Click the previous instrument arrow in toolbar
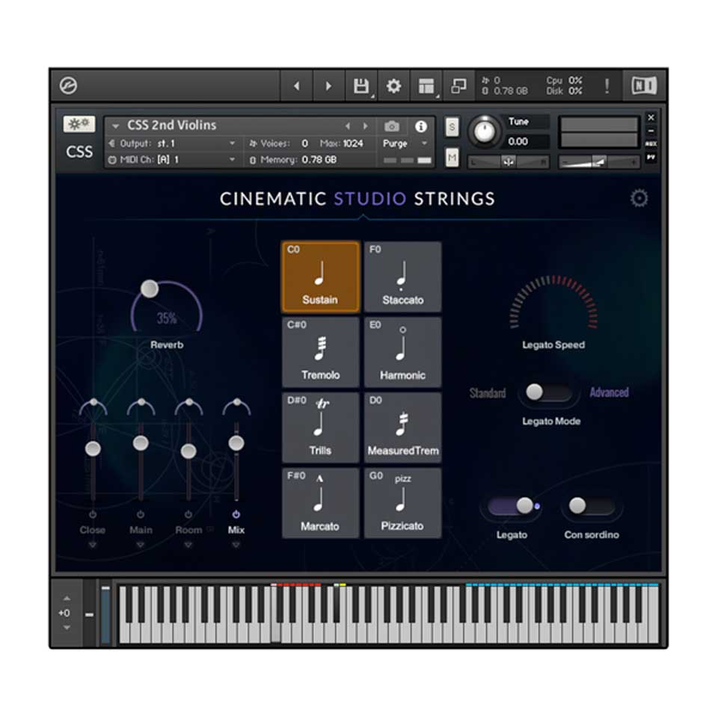 click(x=296, y=86)
